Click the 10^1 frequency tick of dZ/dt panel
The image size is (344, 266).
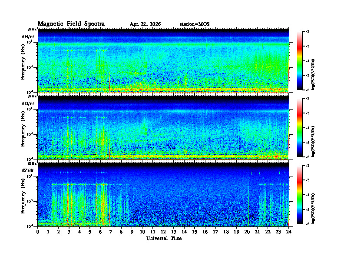click(x=30, y=176)
